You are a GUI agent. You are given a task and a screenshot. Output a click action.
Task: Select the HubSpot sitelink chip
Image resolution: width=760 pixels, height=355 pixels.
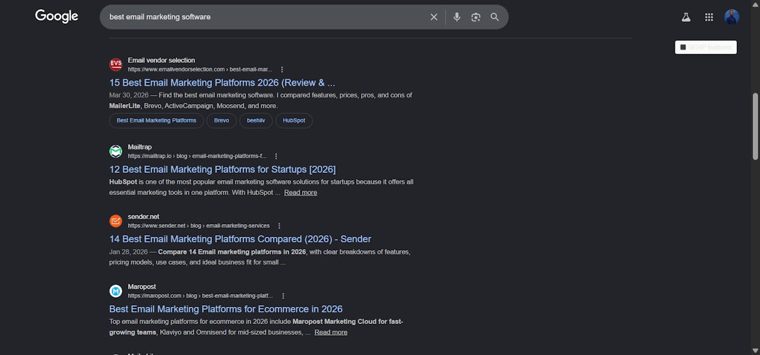click(x=294, y=121)
